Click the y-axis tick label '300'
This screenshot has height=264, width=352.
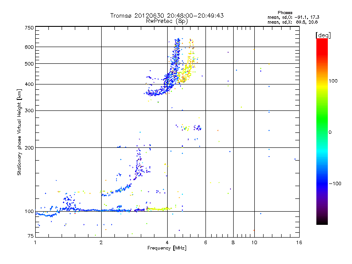pos(29,111)
